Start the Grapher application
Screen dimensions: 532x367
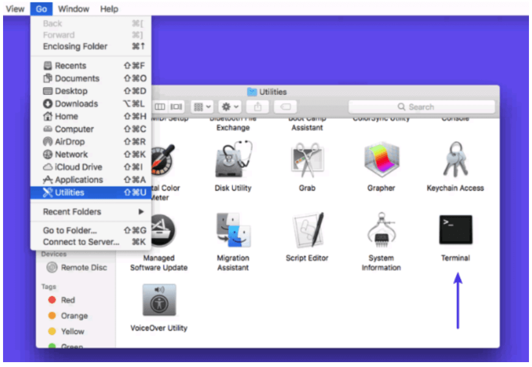click(x=380, y=160)
